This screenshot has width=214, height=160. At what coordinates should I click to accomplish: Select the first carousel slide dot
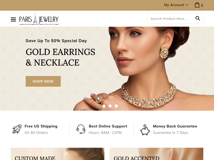tap(98, 106)
